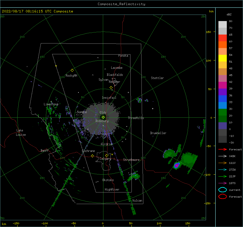This screenshot has height=227, width=243.
Task: Click the cyan 27ZW arrow in legend
Action: [x=222, y=170]
